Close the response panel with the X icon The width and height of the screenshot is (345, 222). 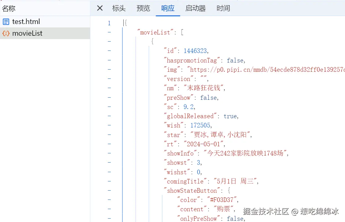click(x=99, y=8)
